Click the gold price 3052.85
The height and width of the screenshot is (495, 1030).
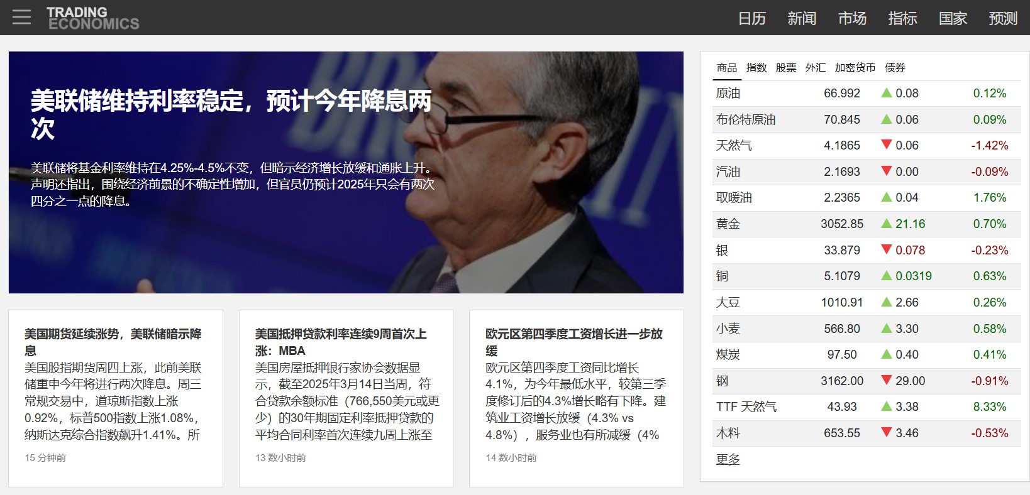coord(842,224)
